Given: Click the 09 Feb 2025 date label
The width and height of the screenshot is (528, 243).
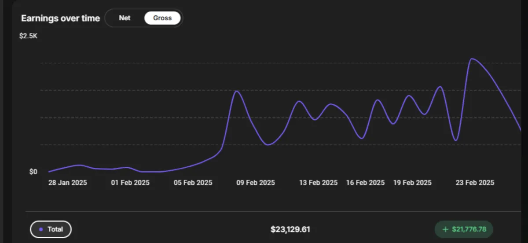Looking at the screenshot, I should (x=255, y=183).
